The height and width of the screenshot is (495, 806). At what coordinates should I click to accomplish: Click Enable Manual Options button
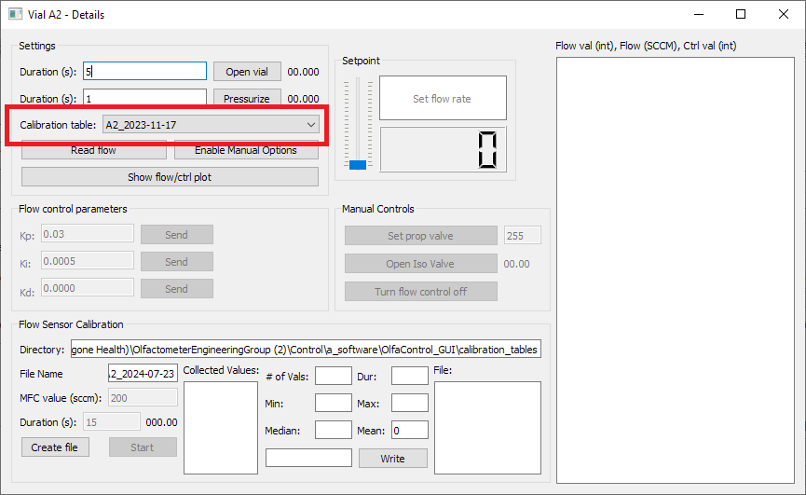coord(246,150)
